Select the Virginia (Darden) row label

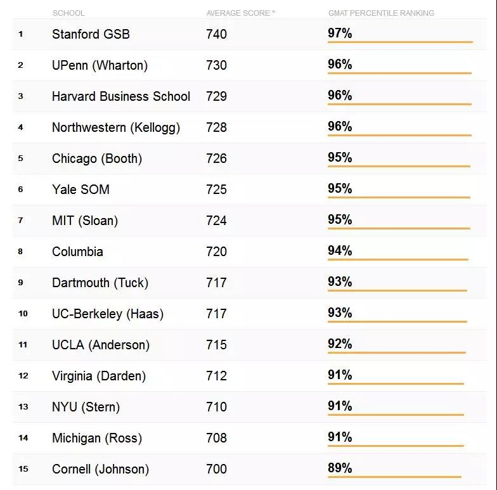tap(99, 376)
